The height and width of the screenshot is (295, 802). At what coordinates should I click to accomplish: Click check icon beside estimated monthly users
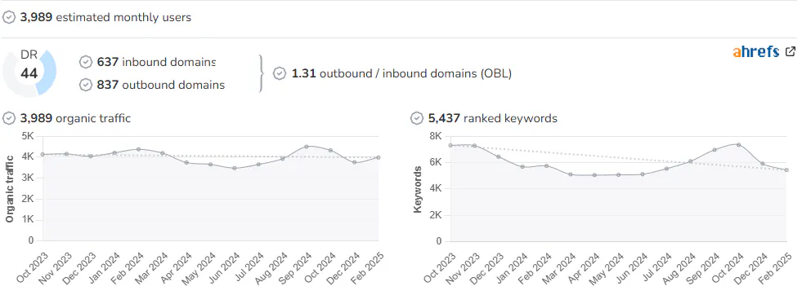[9, 17]
